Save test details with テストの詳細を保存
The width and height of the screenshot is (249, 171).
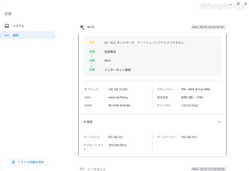click(27, 162)
